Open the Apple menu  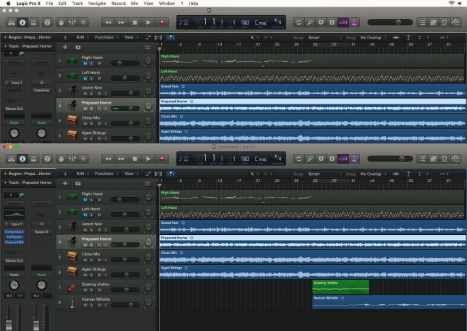coord(8,3)
